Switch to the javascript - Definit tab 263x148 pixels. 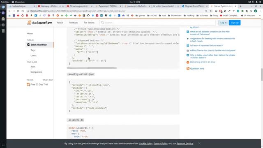point(137,6)
